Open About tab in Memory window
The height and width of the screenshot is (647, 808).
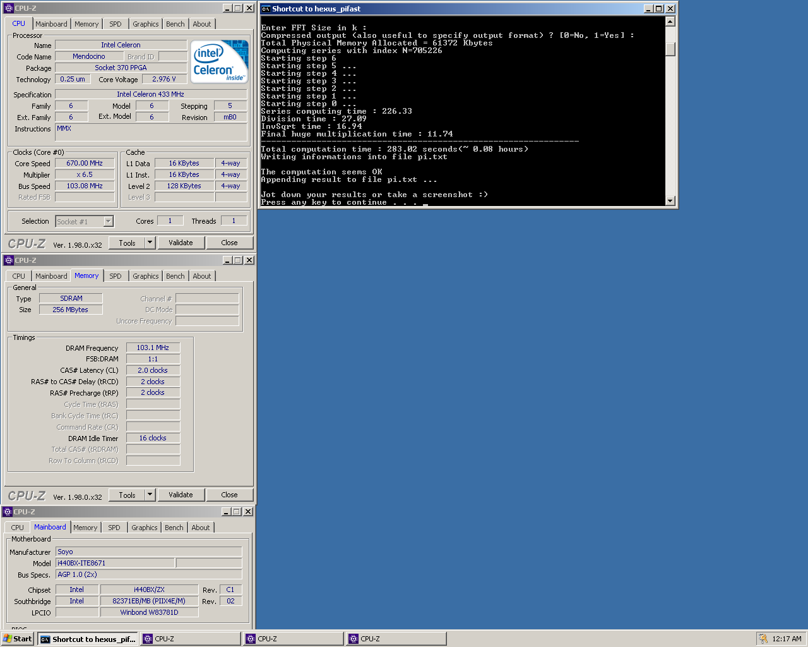202,276
